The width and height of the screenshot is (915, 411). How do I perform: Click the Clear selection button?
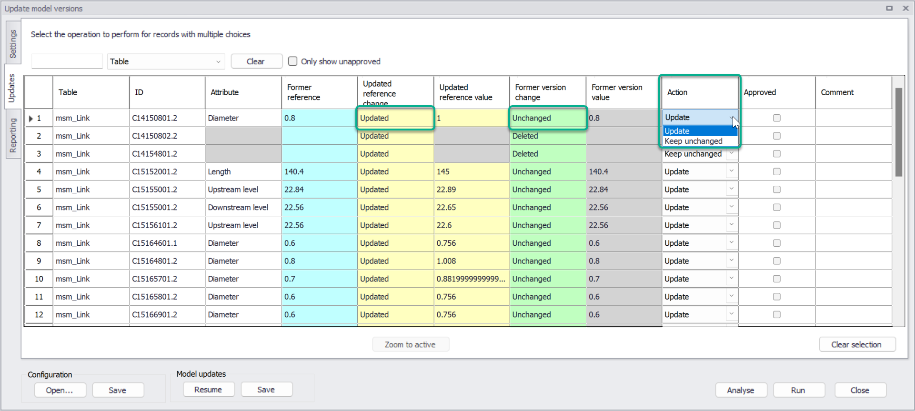click(857, 344)
